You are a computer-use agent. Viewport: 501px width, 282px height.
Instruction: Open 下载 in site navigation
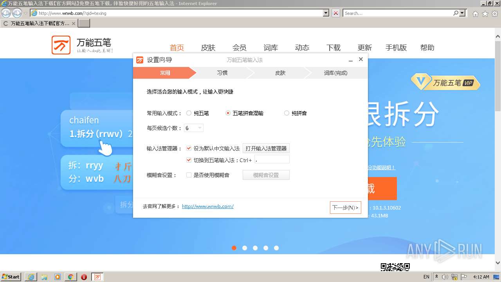click(x=333, y=48)
